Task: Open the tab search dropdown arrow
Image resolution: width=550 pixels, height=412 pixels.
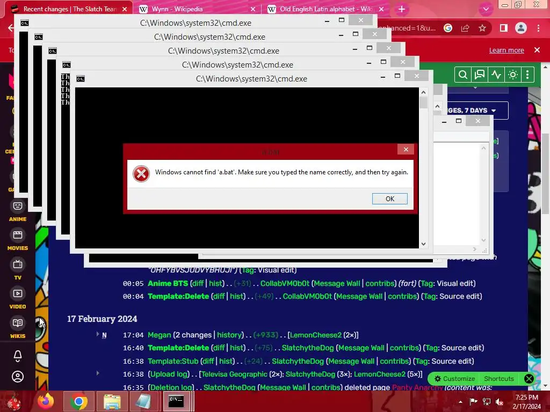Action: 486,9
